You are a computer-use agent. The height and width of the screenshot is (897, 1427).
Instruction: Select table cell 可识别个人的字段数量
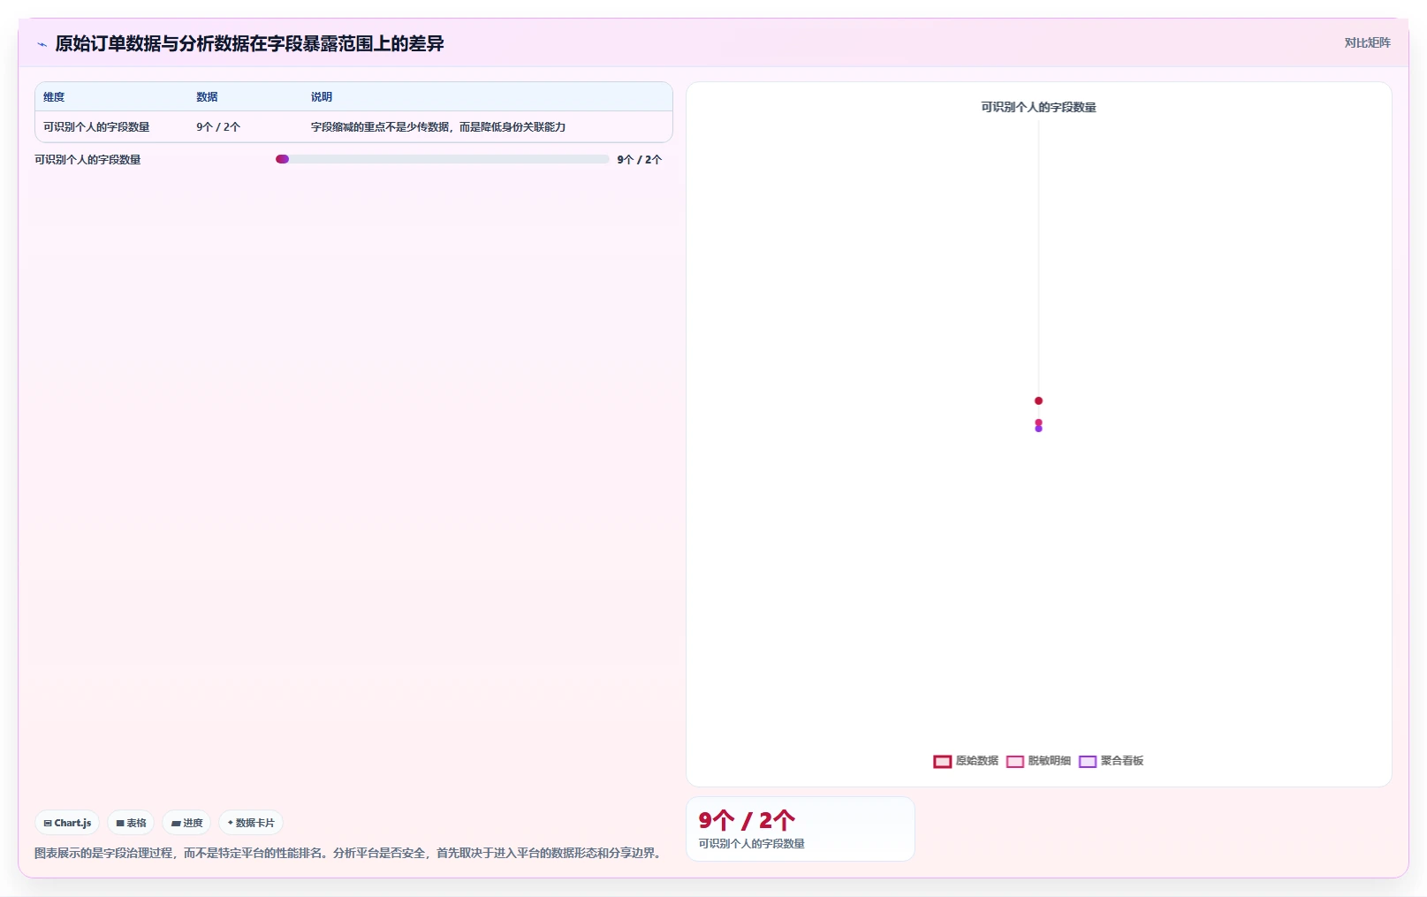96,127
